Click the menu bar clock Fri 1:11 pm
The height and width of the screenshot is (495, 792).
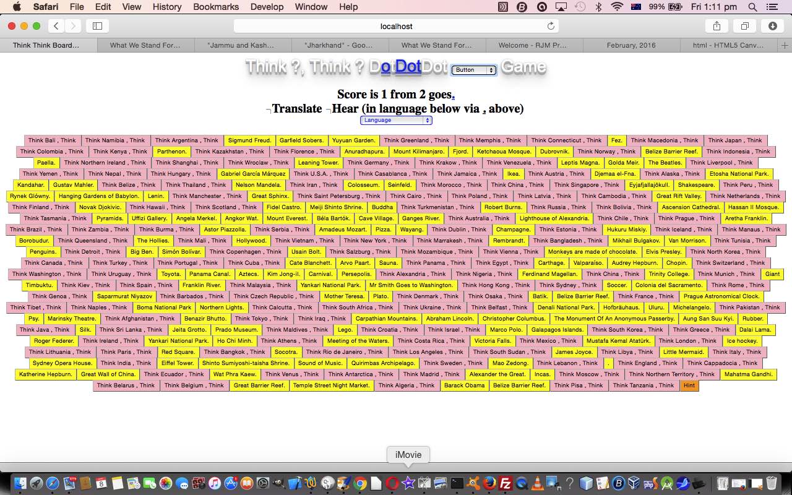tap(714, 7)
